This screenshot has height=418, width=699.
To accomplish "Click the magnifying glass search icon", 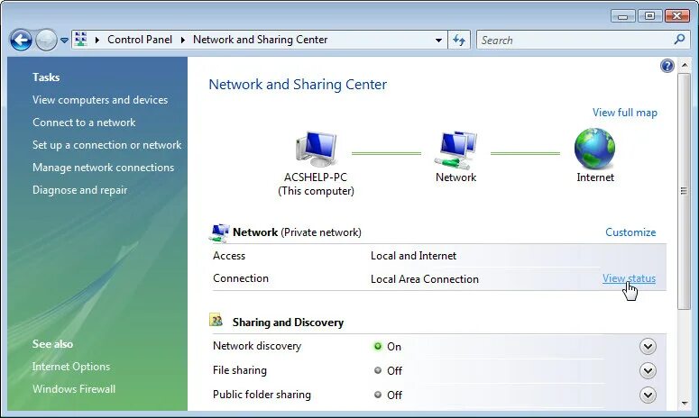I will (x=679, y=40).
